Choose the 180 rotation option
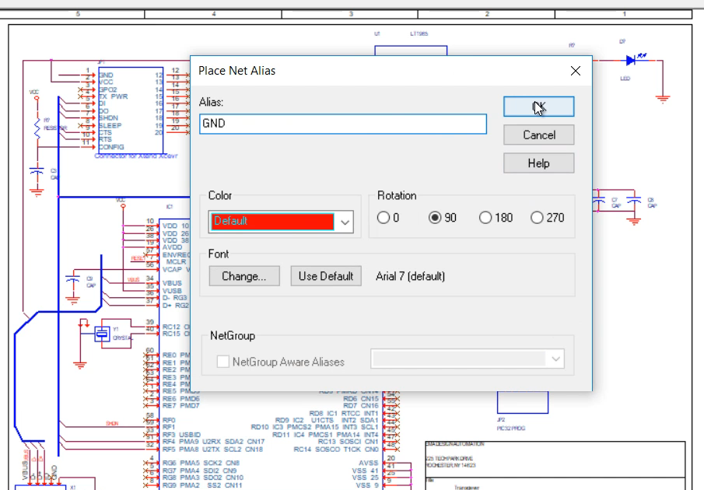704x490 pixels. tap(486, 218)
